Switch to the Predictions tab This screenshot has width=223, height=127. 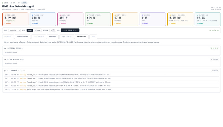22,37
